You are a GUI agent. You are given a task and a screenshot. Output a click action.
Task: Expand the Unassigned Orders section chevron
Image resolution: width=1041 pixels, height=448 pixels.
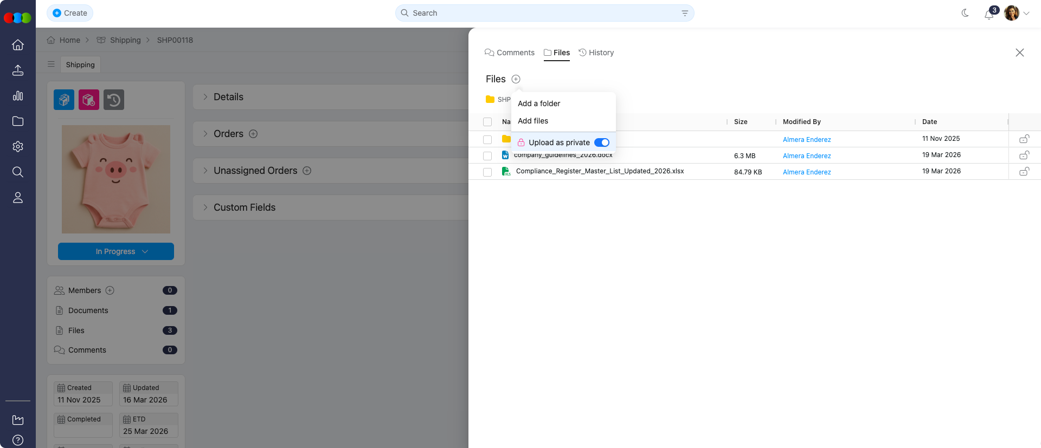click(x=205, y=171)
